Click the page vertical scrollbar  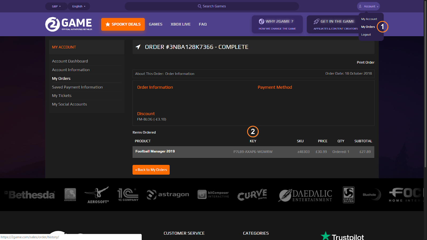[x=425, y=84]
